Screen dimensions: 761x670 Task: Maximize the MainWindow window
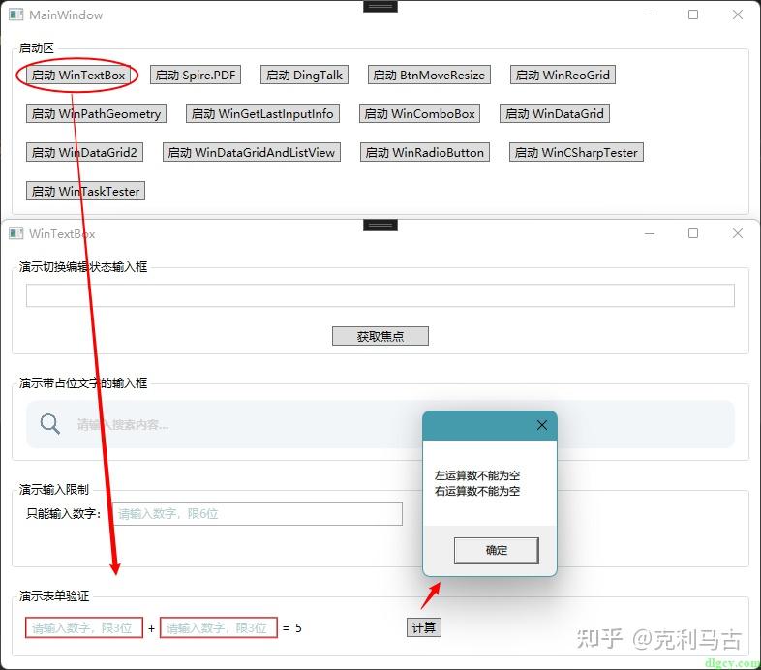tap(693, 15)
